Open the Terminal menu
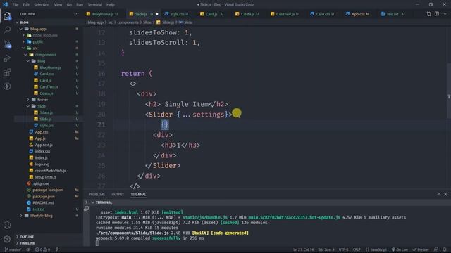 tap(95, 5)
